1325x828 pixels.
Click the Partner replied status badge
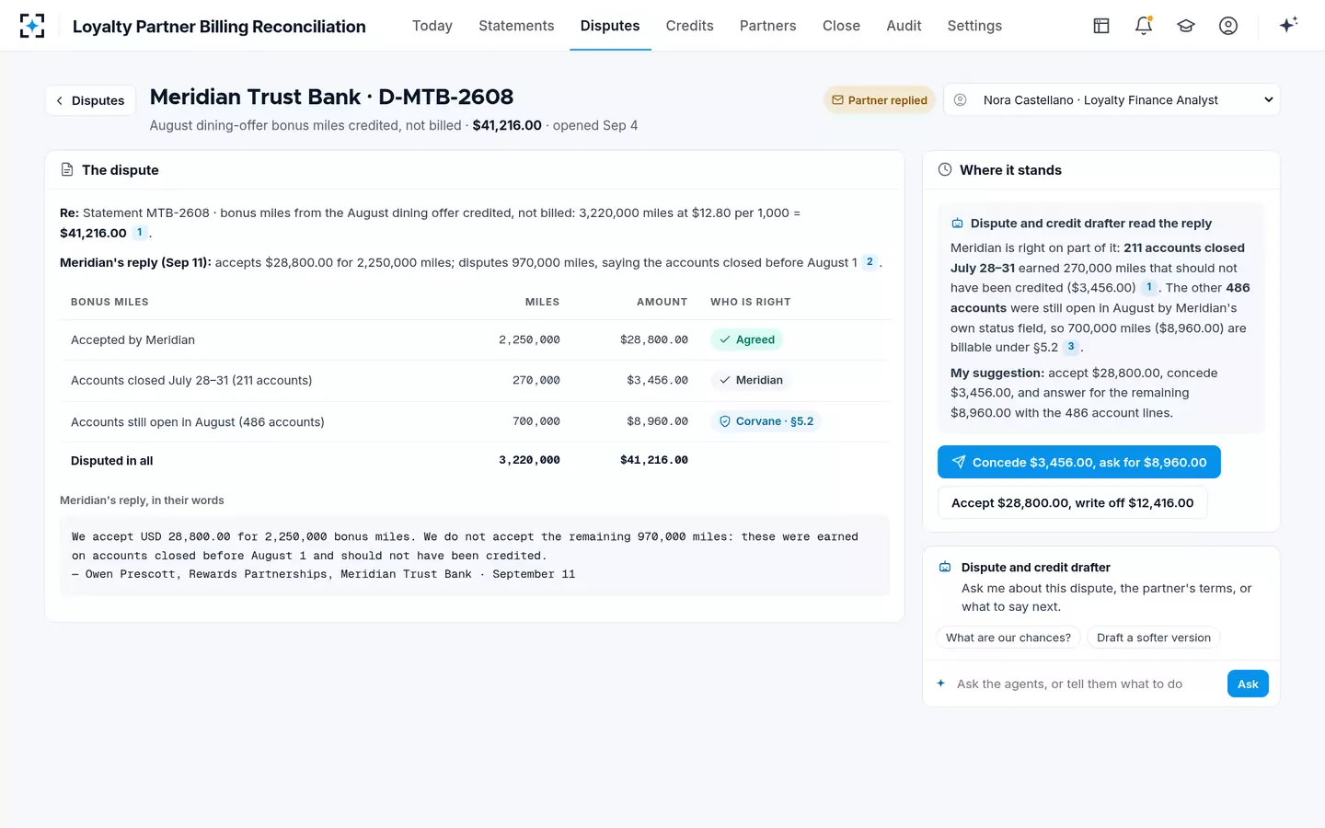(x=880, y=100)
